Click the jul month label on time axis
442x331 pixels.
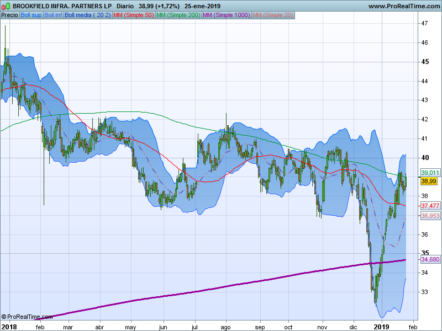click(194, 327)
